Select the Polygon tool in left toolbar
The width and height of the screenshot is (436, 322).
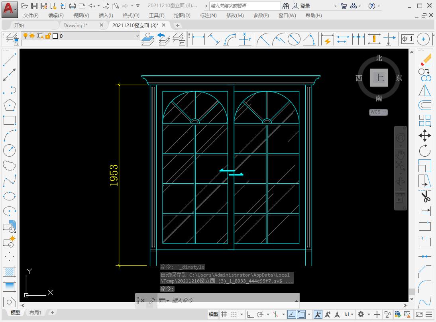[9, 105]
